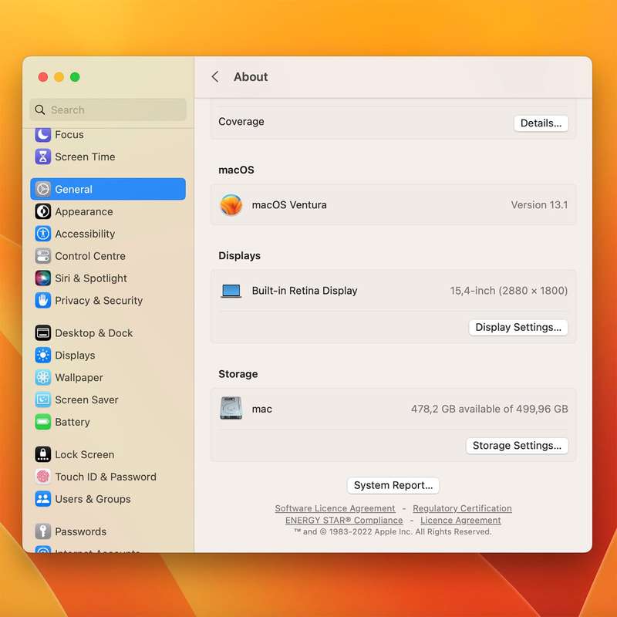Screen dimensions: 617x617
Task: Click the Wallpaper flower icon
Action: click(43, 378)
